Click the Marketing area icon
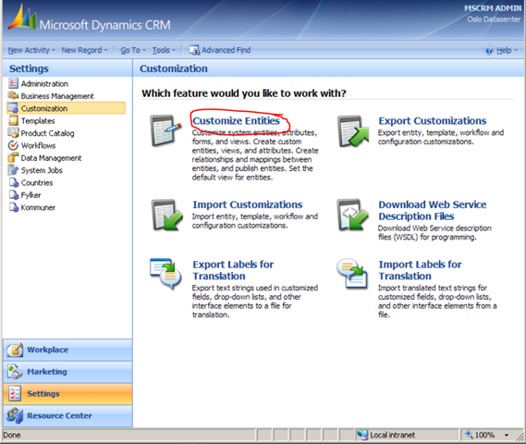Viewport: 526px width, 444px height. click(x=15, y=372)
